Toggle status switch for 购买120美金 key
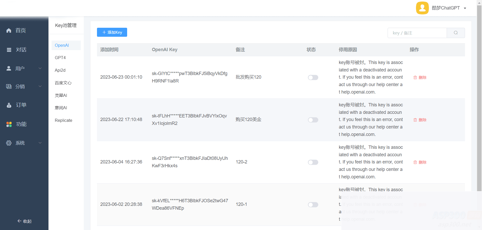Image resolution: width=482 pixels, height=230 pixels. tap(313, 120)
